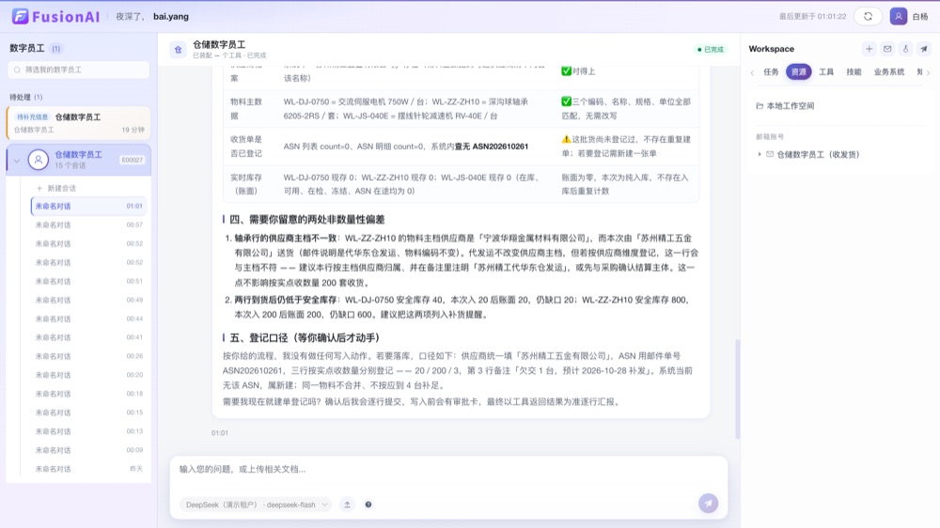This screenshot has width=940, height=528.
Task: Open the 未命名对话 from 00:15
Action: (88, 412)
